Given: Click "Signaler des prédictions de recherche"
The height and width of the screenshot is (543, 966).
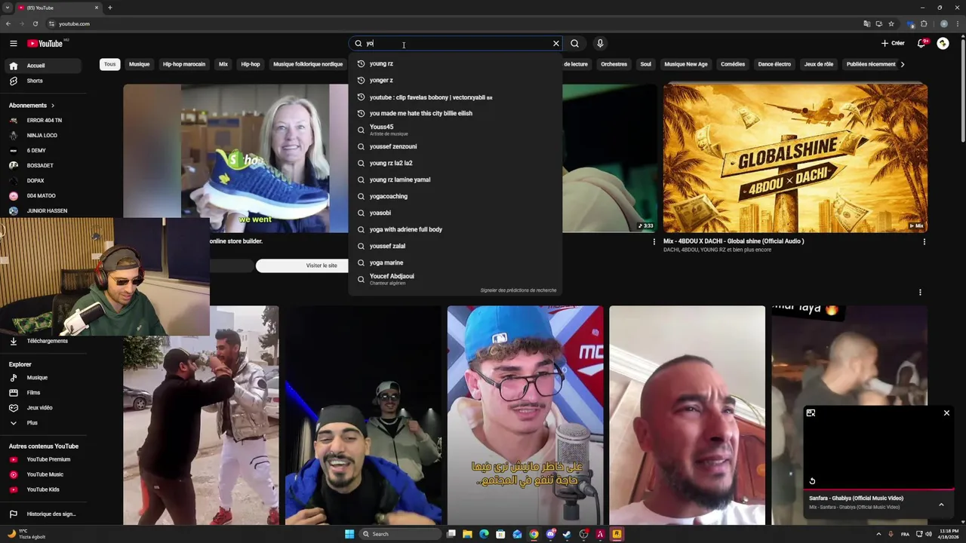Looking at the screenshot, I should [x=518, y=290].
